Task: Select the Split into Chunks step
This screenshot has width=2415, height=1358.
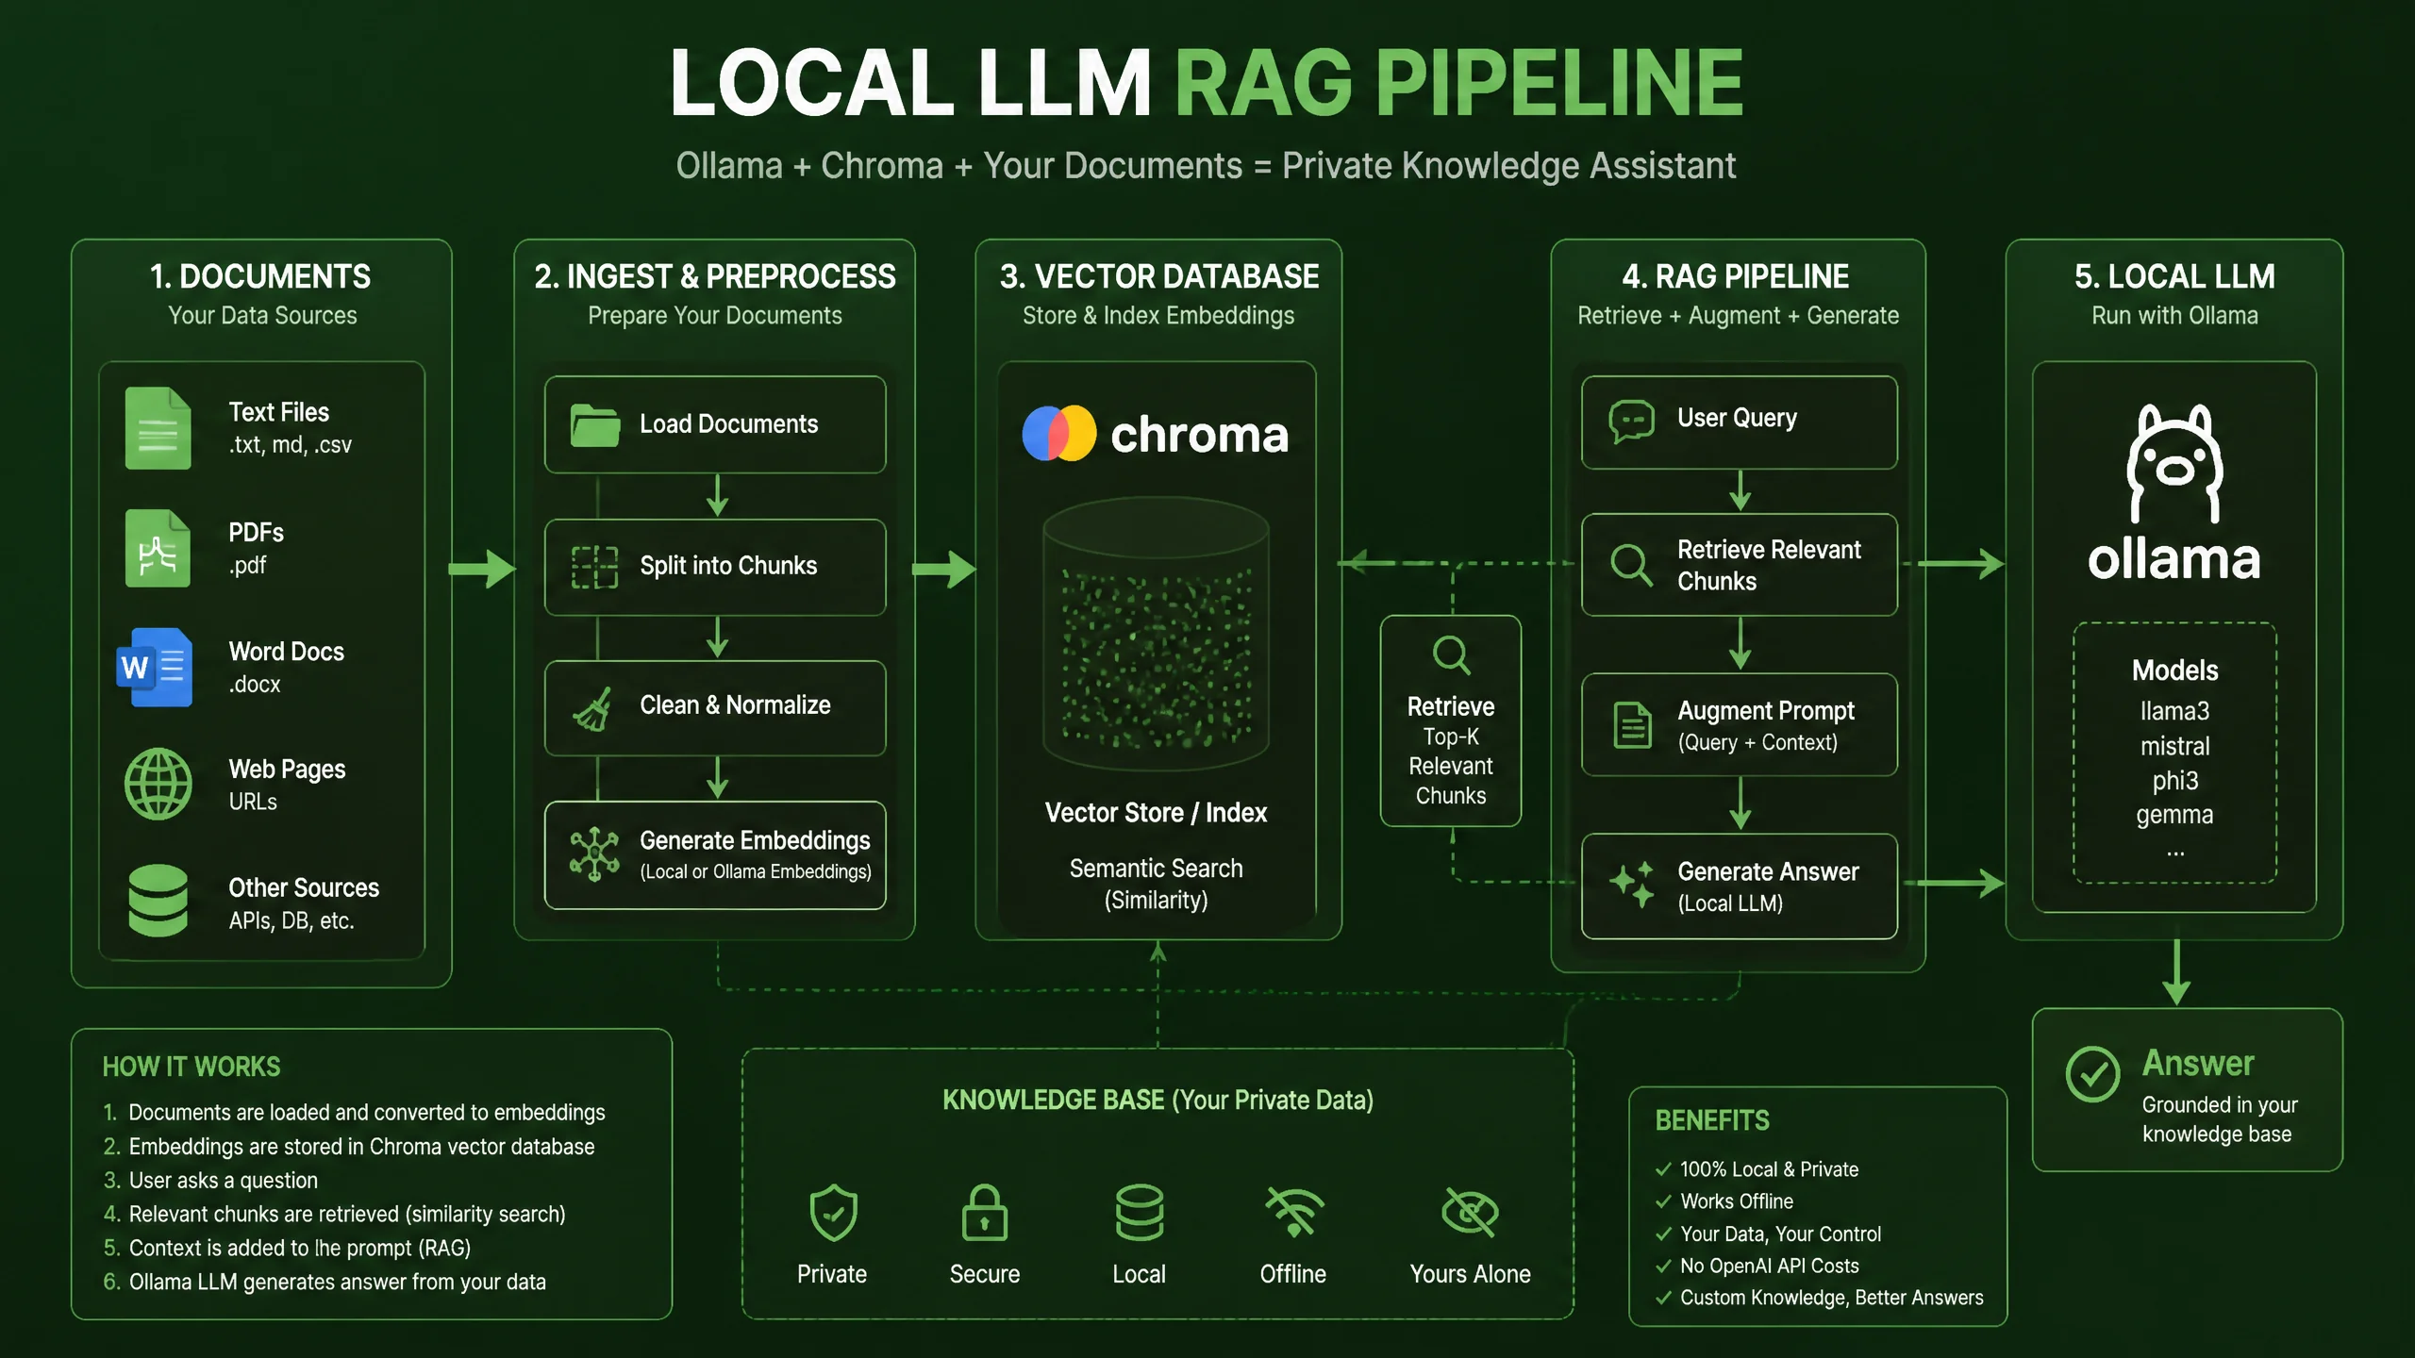Action: pos(715,567)
